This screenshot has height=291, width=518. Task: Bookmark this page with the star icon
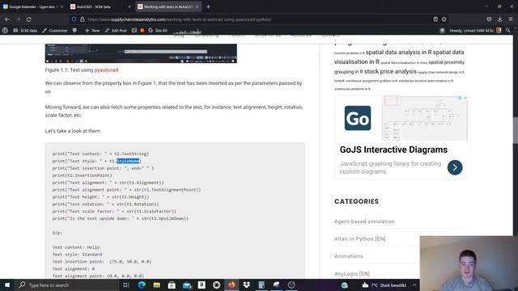click(x=444, y=19)
